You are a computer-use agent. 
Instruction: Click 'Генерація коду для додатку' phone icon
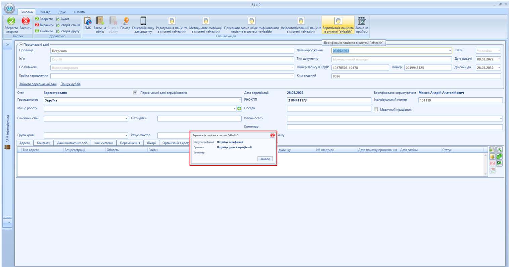[143, 25]
